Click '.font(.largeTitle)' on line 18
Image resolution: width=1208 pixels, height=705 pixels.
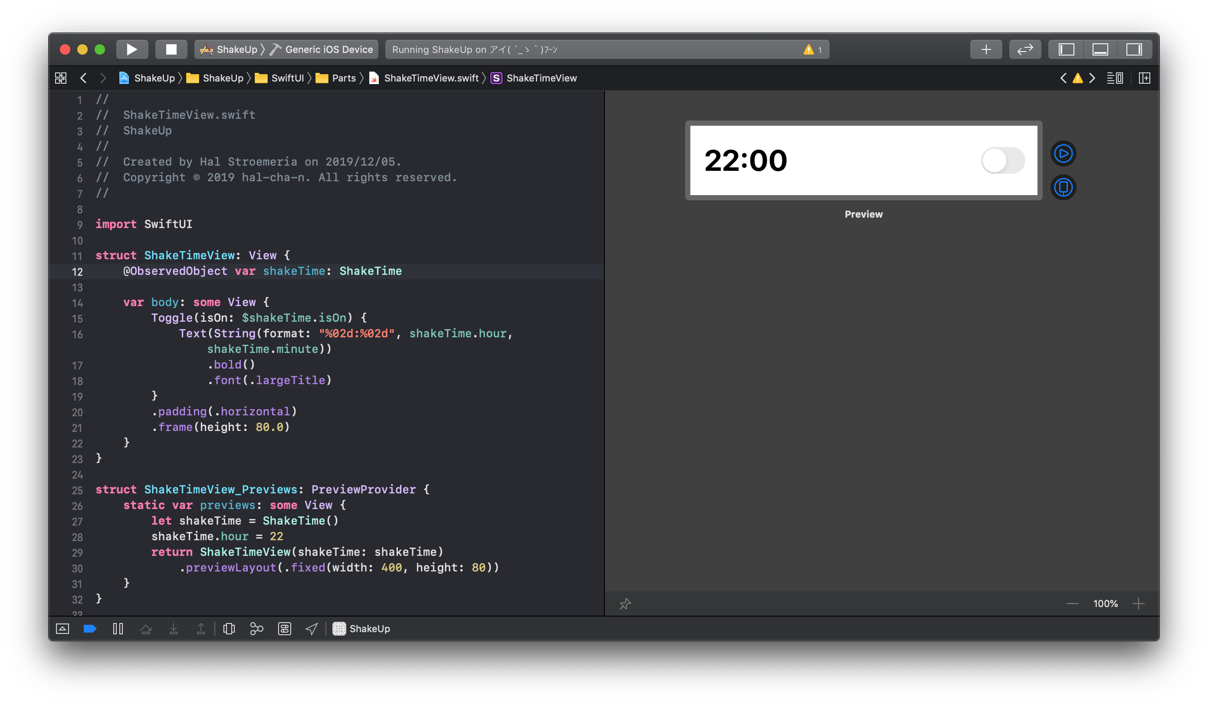click(269, 380)
